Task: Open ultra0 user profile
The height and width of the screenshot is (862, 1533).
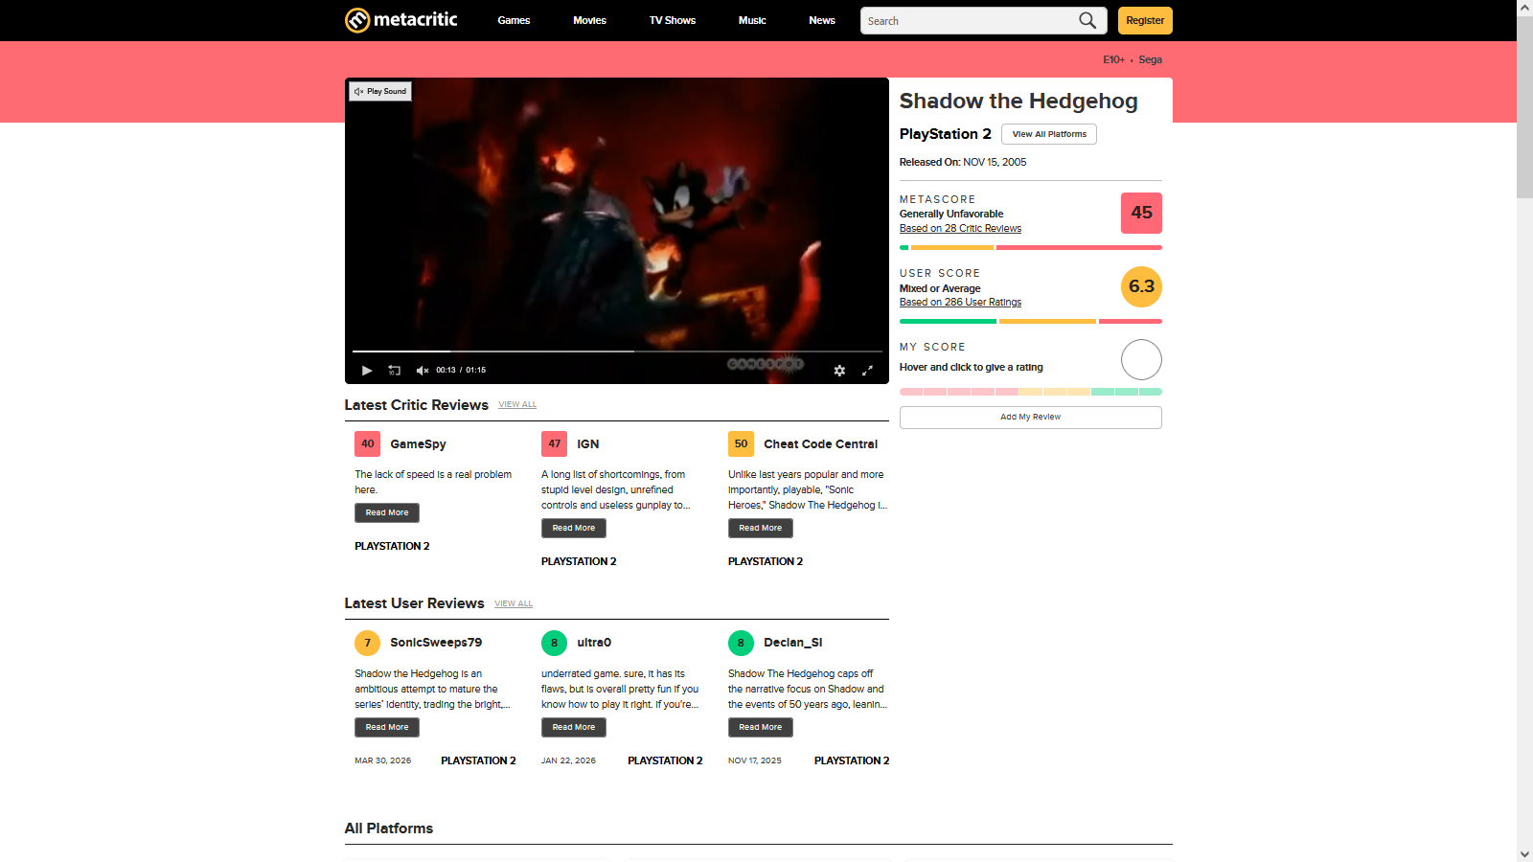Action: tap(594, 643)
